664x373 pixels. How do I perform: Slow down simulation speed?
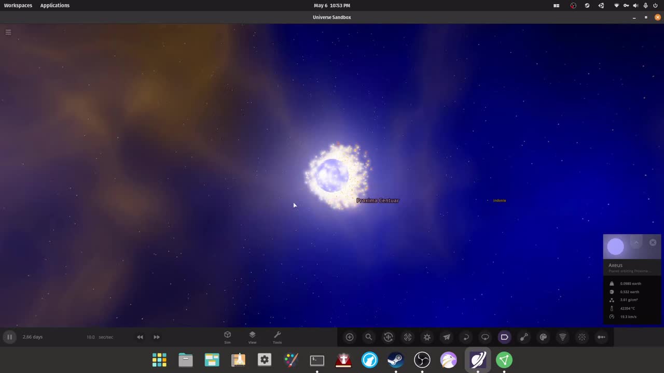[140, 337]
